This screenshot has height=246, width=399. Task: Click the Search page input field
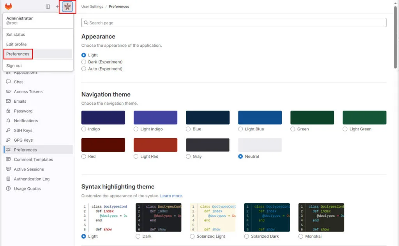click(234, 23)
